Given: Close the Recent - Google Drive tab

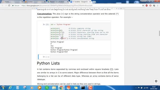Looking at the screenshot, I should click(x=67, y=2).
